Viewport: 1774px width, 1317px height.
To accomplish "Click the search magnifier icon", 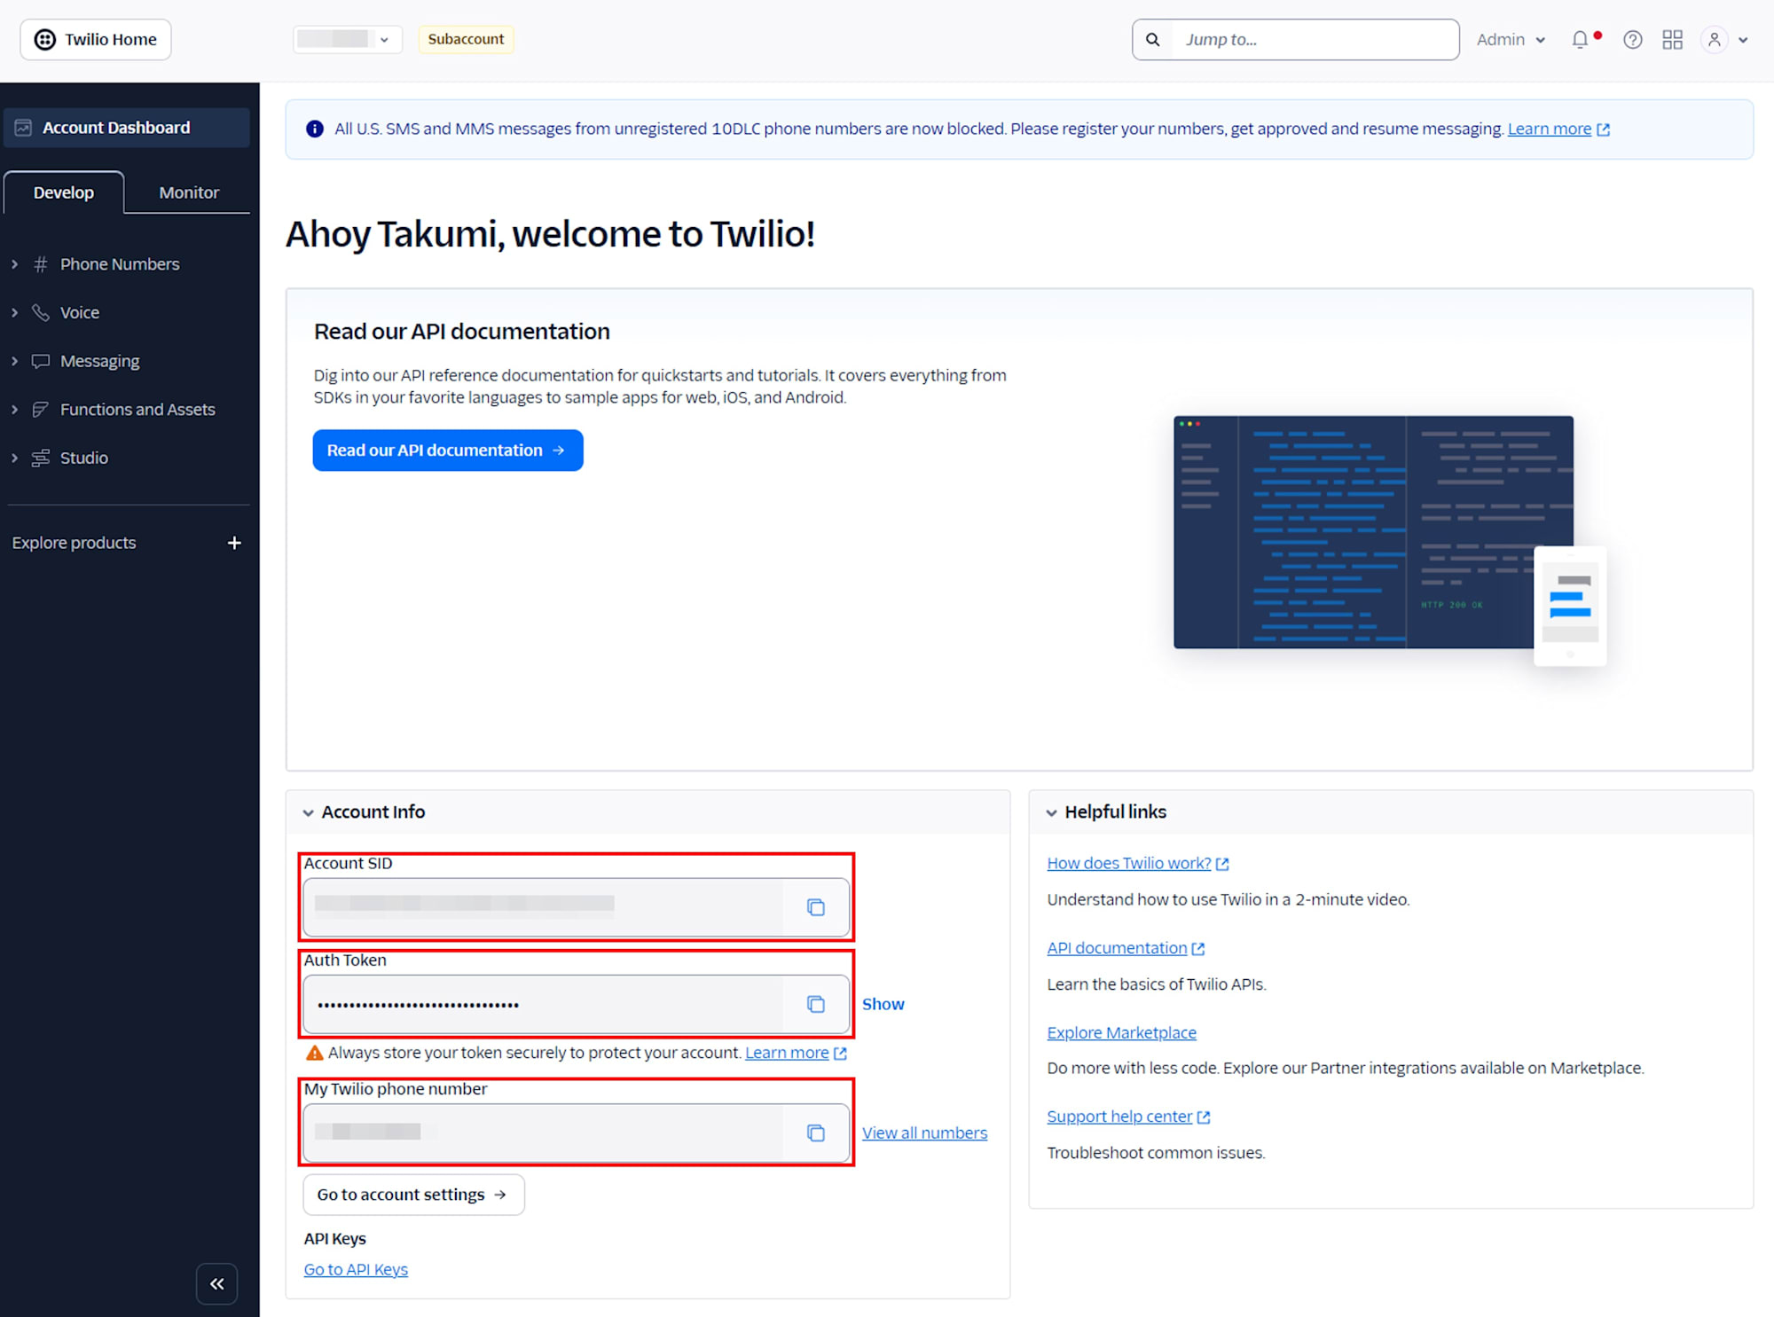I will click(x=1152, y=39).
